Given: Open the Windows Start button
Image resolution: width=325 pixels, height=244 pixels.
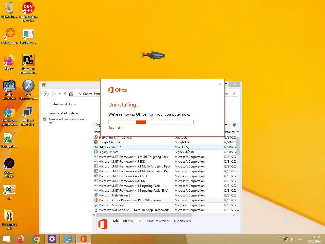Looking at the screenshot, I should 6,239.
